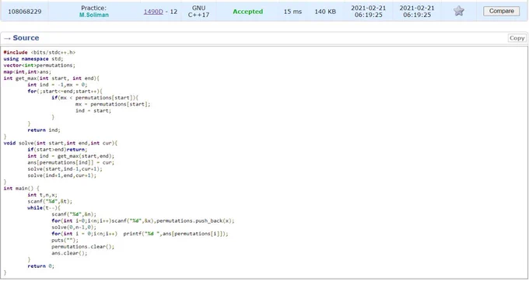Click the Source section heading
Viewport: 529px width, 281px height.
pos(26,38)
